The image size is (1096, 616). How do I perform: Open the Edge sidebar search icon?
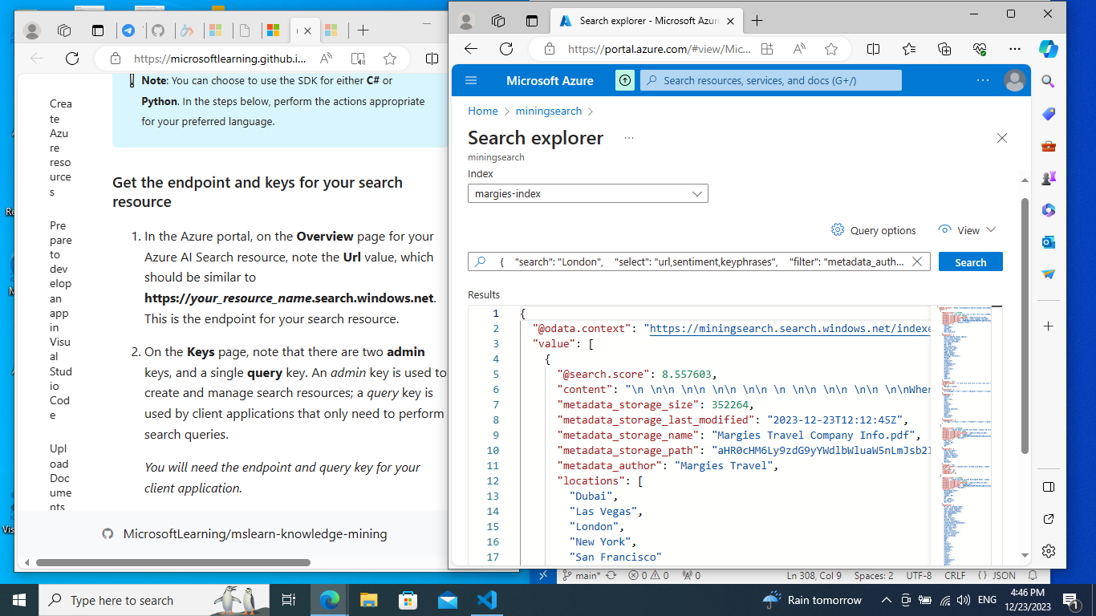click(x=1048, y=82)
